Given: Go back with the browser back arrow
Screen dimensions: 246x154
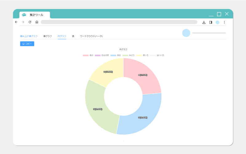Looking at the screenshot, I should tap(16, 22).
